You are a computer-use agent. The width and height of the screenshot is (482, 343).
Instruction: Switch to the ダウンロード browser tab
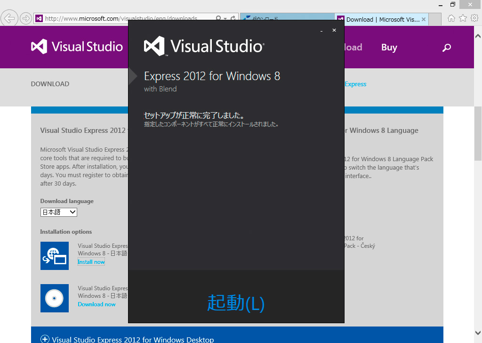[x=287, y=19]
